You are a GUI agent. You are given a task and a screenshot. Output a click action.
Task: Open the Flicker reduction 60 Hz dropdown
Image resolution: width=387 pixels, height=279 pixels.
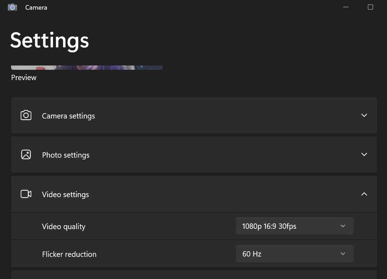pyautogui.click(x=294, y=254)
